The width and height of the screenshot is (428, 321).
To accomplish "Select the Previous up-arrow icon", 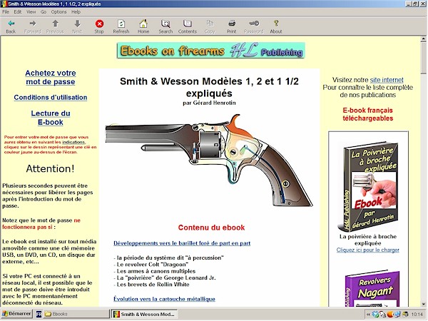I will (x=55, y=24).
